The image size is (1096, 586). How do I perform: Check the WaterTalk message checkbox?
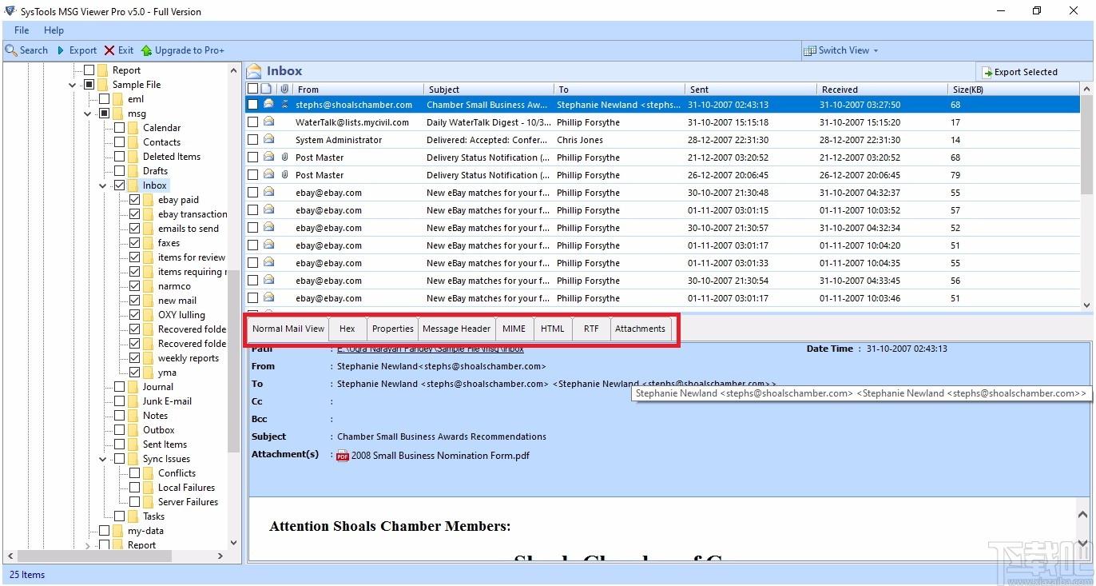(x=252, y=122)
